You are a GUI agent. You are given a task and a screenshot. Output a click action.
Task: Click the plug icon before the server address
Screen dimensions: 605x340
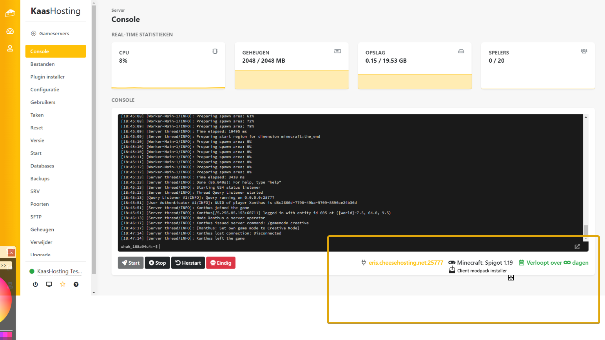pos(364,263)
